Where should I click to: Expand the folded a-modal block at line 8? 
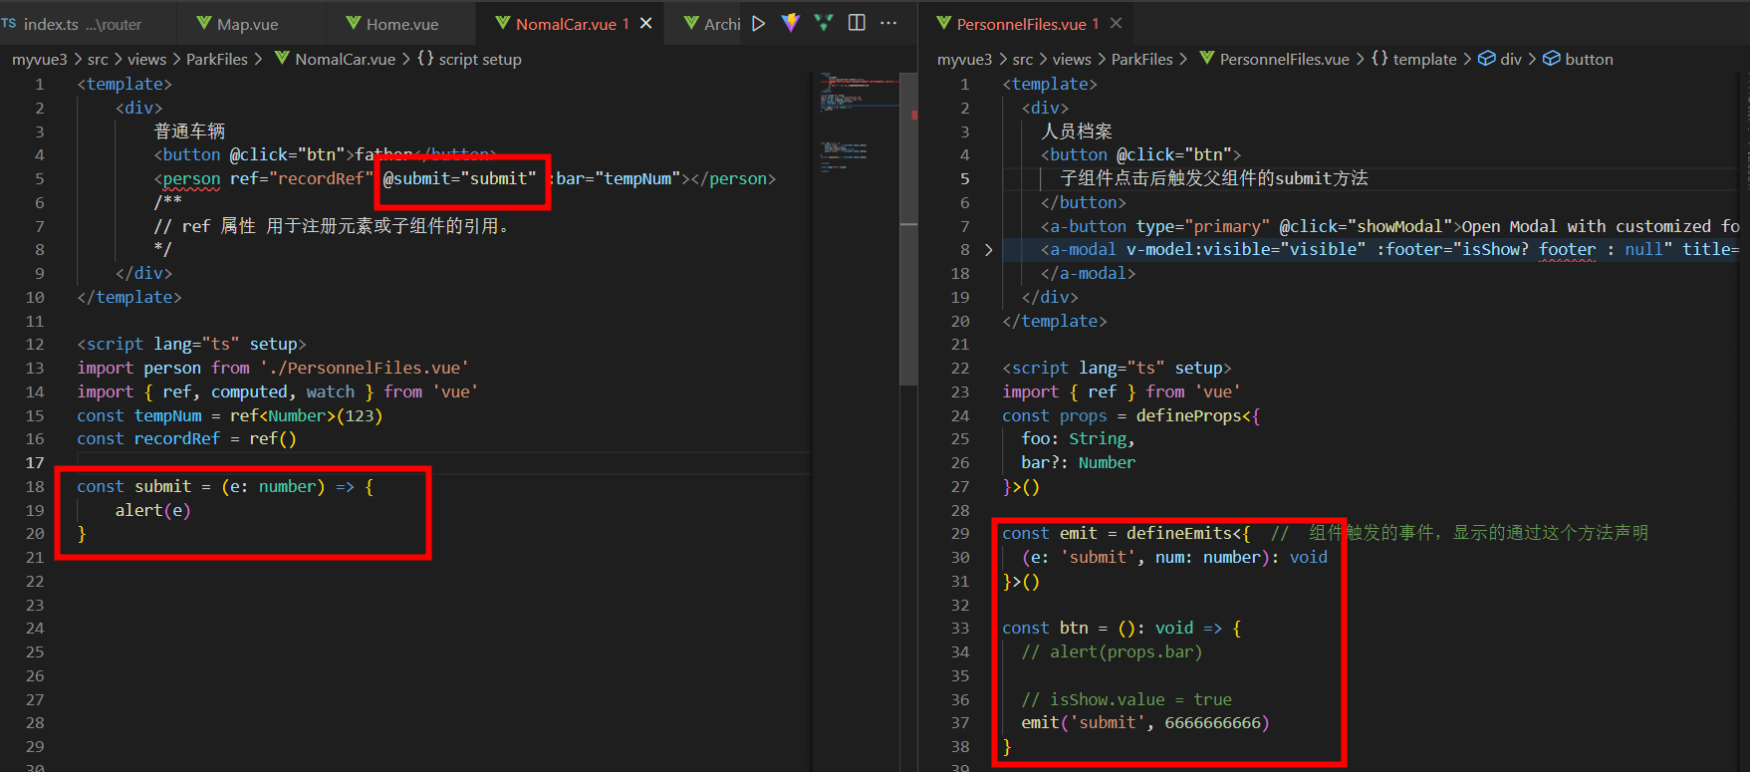988,250
